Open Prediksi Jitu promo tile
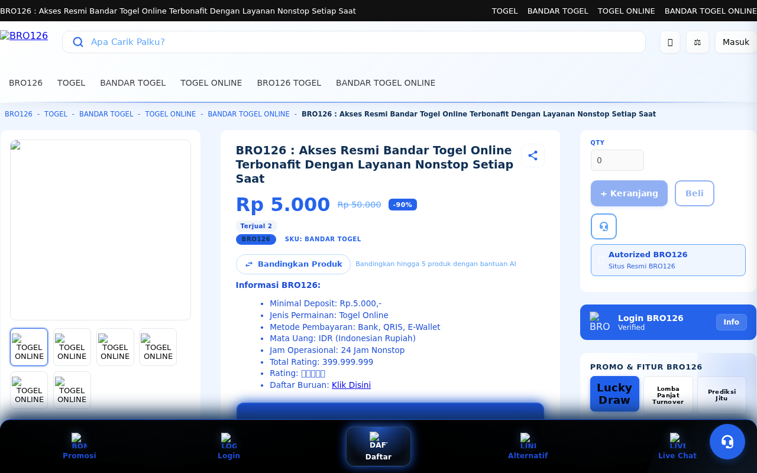 [x=722, y=395]
